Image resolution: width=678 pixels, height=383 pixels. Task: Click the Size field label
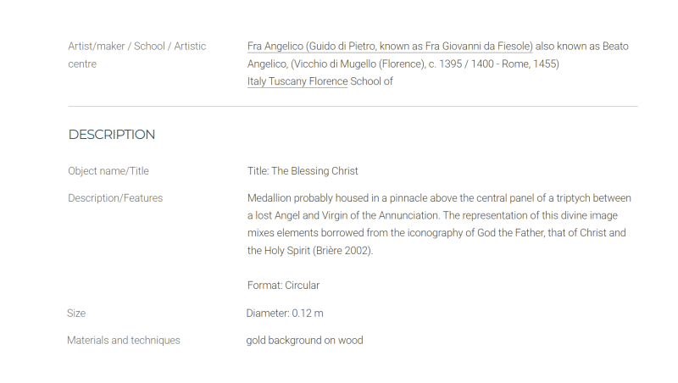coord(76,314)
